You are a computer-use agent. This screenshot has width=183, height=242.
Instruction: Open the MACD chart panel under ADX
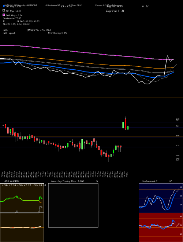22,227
